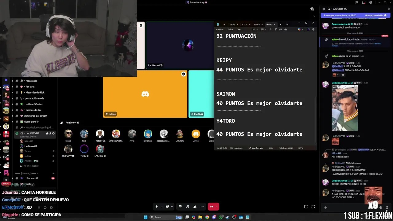Insert a link in Notepad toolbar

tap(280, 29)
